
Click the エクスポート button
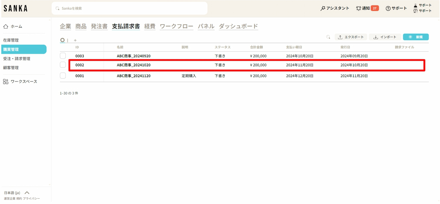[x=351, y=37]
